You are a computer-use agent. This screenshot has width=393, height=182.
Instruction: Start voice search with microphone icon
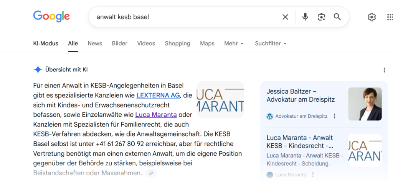(x=305, y=17)
